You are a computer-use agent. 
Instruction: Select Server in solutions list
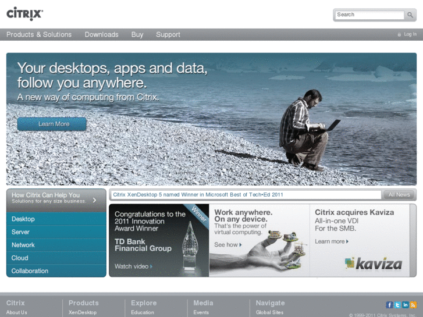(x=56, y=231)
